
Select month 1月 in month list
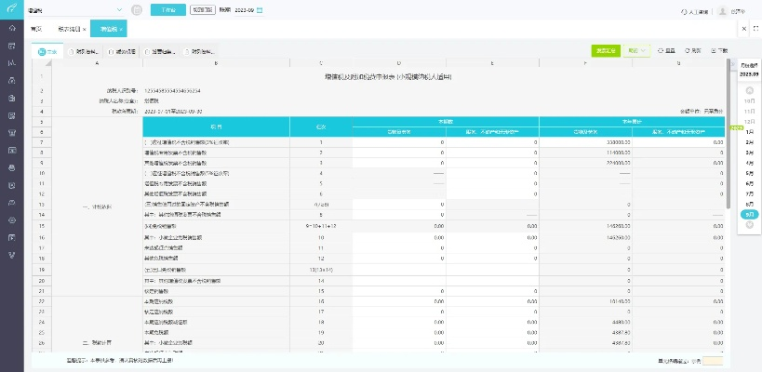point(749,132)
